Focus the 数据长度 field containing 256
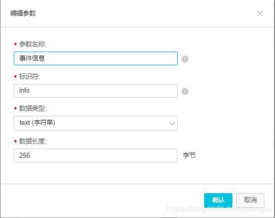Screen dimensions: 275x218 (95, 155)
